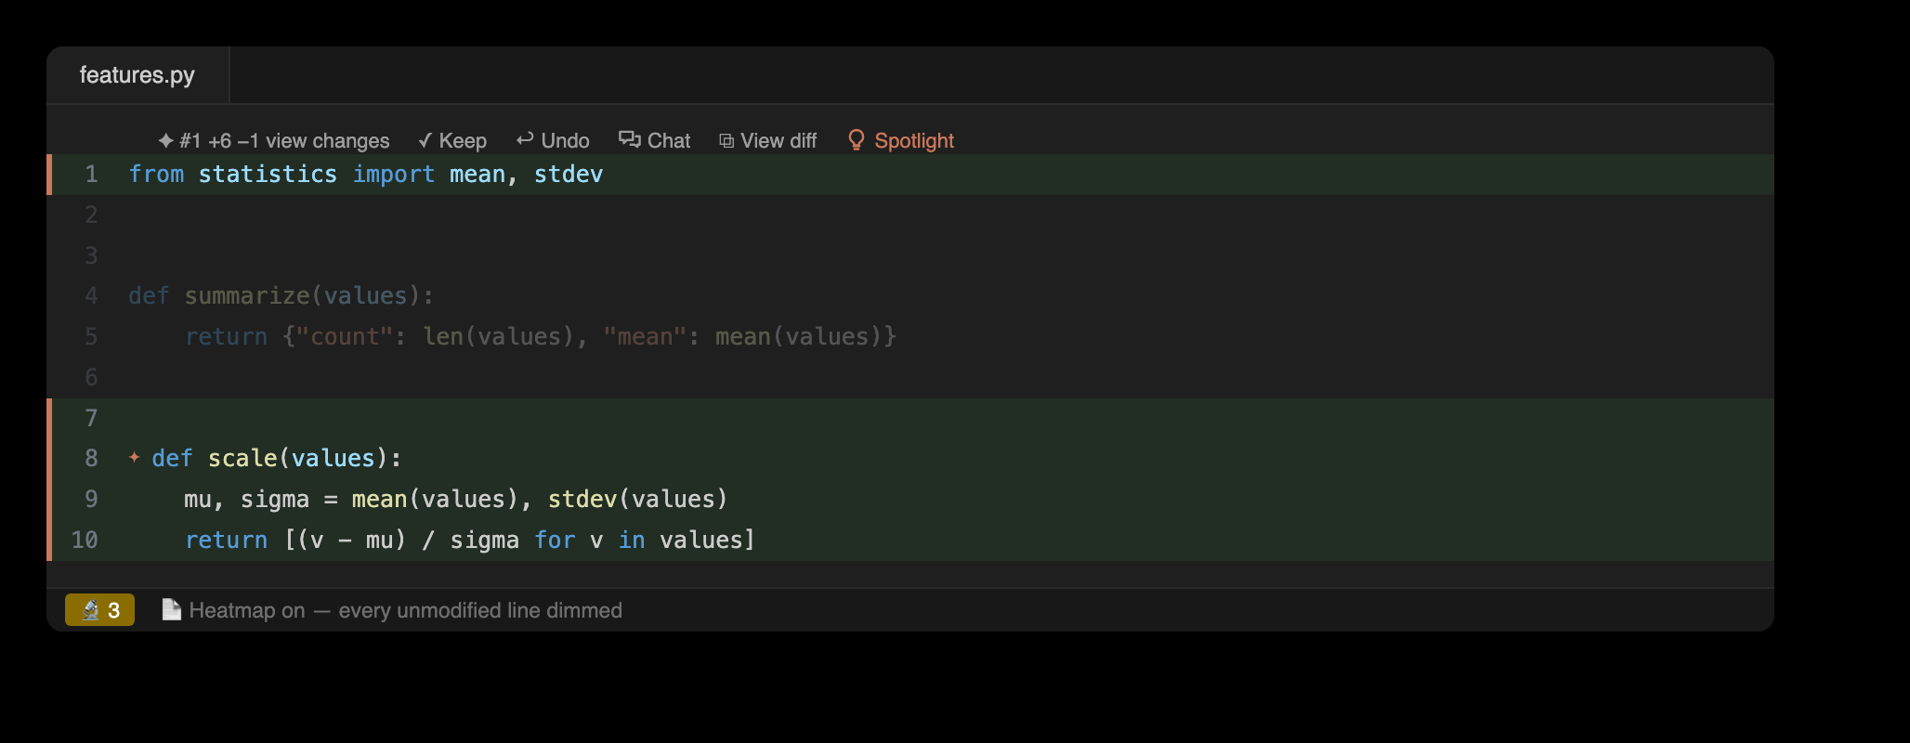1910x743 pixels.
Task: Click the Heatmap on status message
Action: click(x=406, y=610)
